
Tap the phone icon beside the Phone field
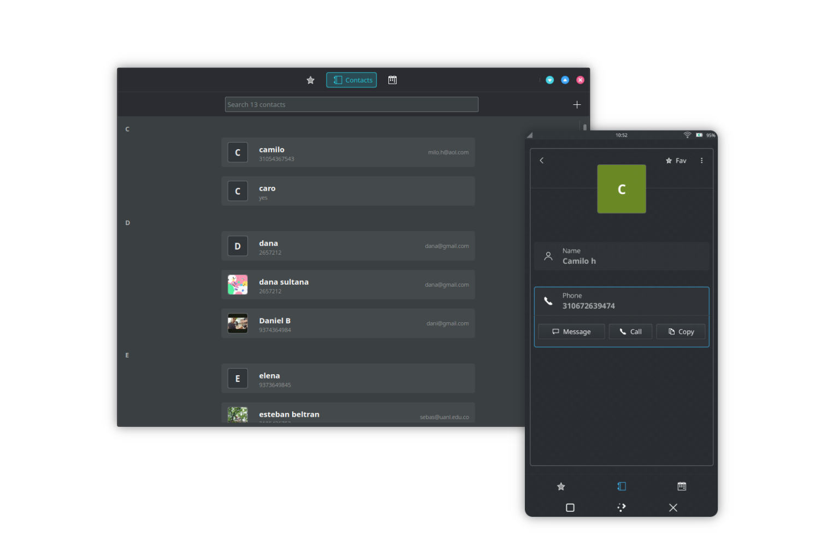[548, 300]
